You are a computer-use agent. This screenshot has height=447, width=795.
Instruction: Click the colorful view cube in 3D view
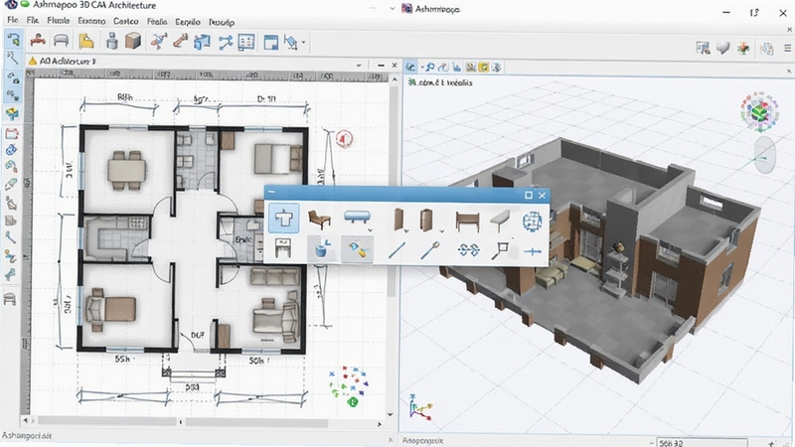pyautogui.click(x=759, y=111)
